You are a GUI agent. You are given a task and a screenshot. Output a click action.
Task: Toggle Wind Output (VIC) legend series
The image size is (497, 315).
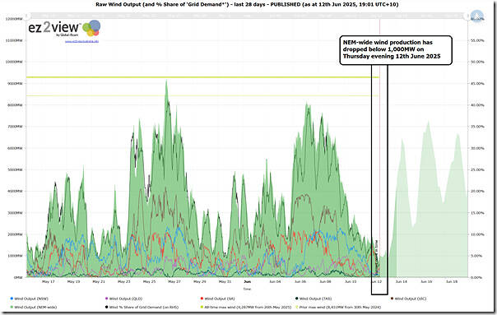click(409, 299)
